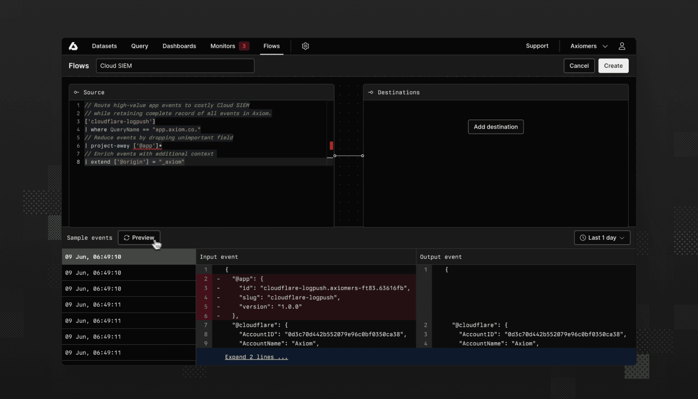Click the ['cloudflare-logpush'] line in Source
698x399 pixels.
(120, 121)
